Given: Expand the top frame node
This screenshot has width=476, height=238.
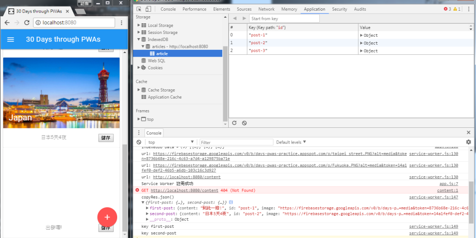Looking at the screenshot, I should tap(139, 119).
